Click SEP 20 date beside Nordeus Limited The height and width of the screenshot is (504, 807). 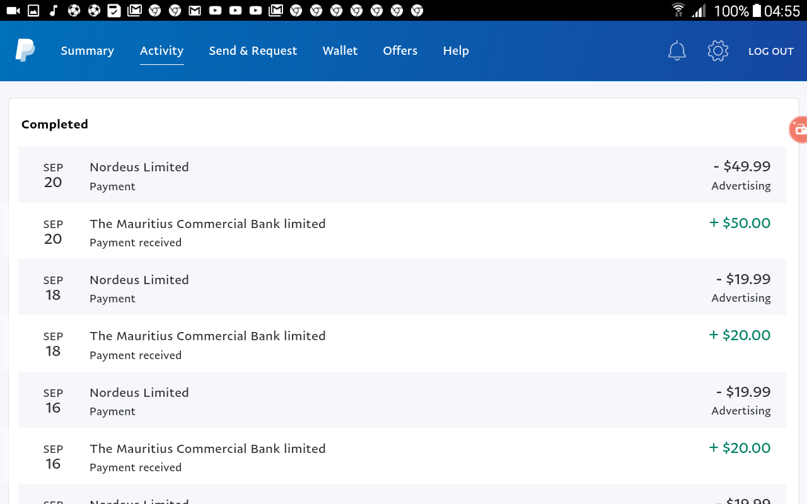[x=53, y=176]
